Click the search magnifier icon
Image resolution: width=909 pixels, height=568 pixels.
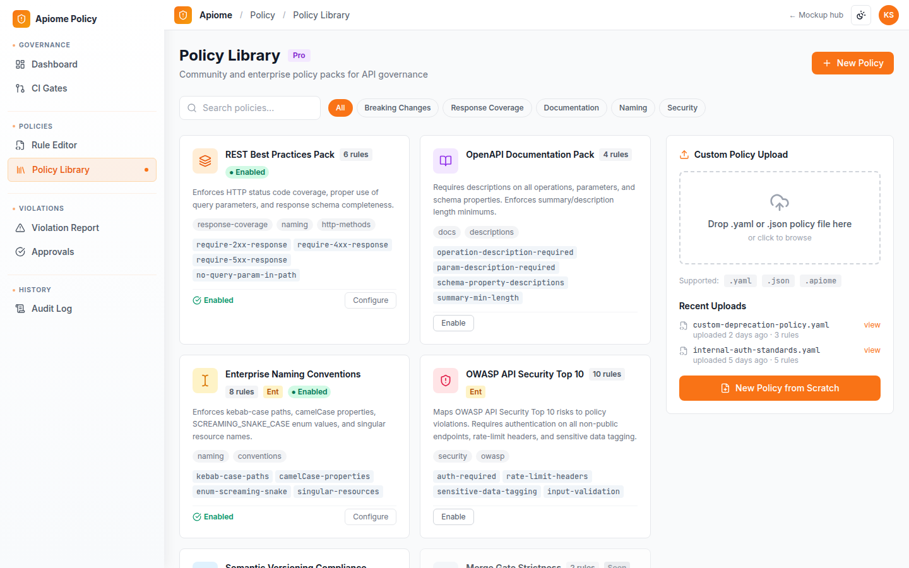(x=192, y=108)
